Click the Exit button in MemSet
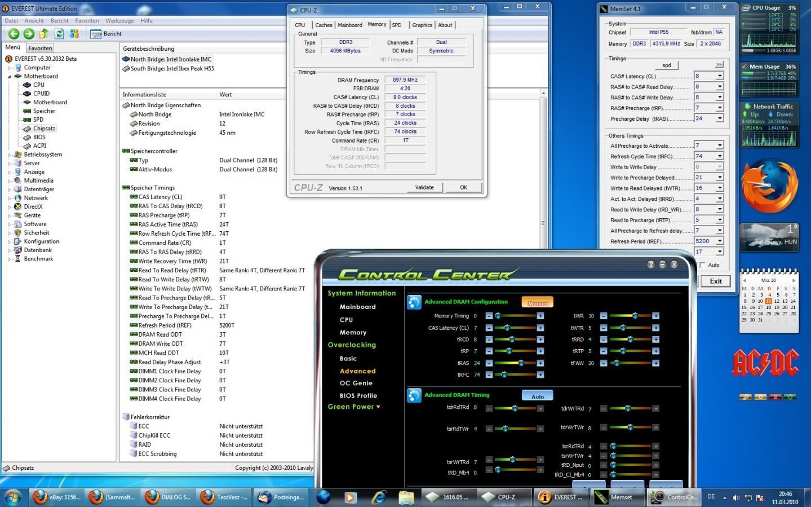This screenshot has height=507, width=811. coord(715,281)
